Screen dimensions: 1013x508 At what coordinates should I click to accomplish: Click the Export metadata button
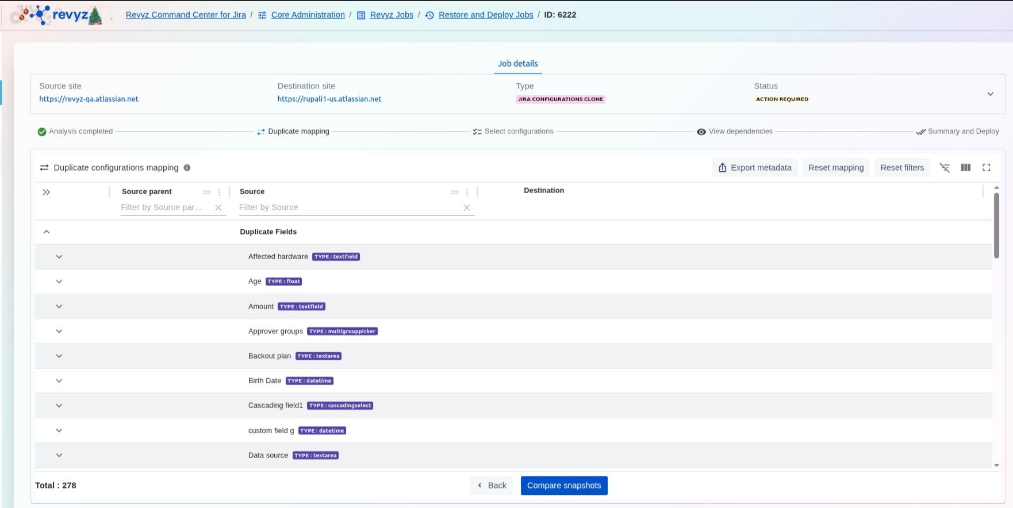755,168
